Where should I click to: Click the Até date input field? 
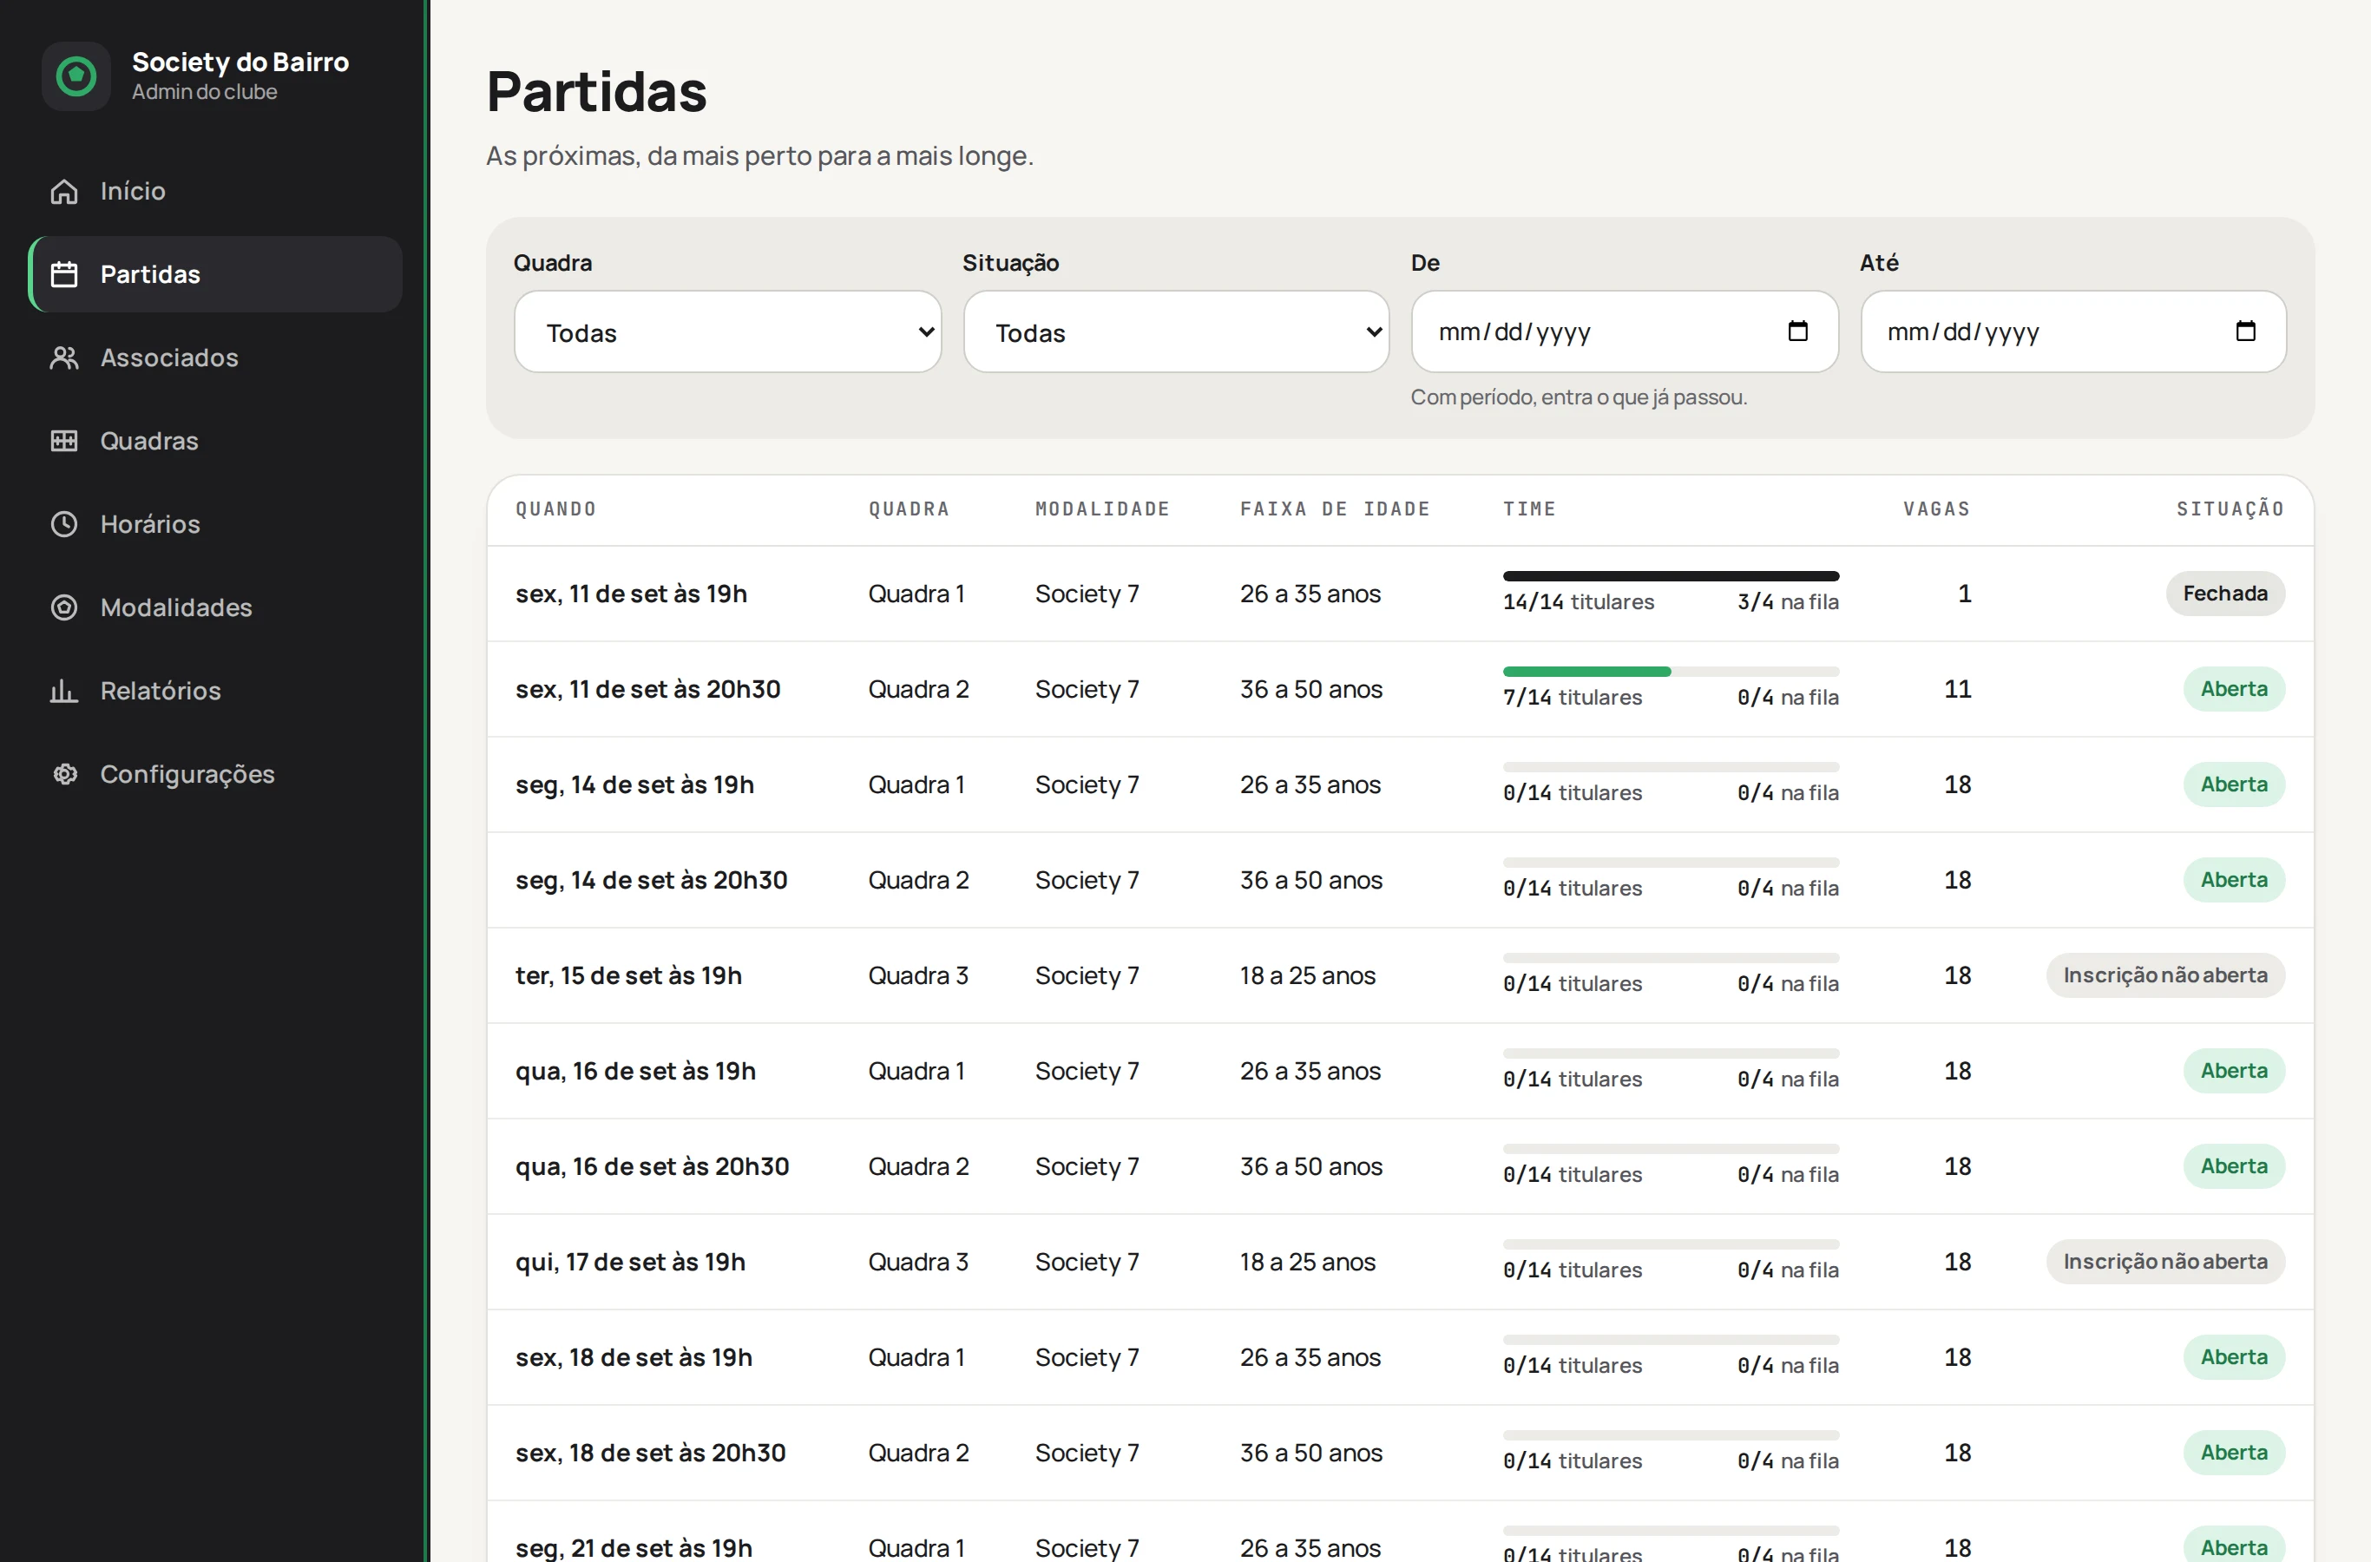point(2072,331)
